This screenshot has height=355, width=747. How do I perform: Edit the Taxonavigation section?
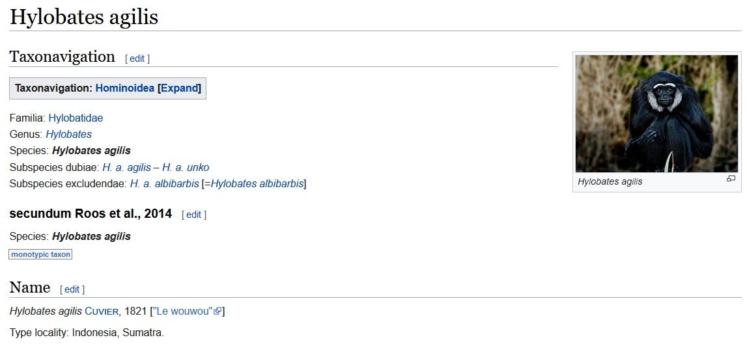click(x=137, y=59)
